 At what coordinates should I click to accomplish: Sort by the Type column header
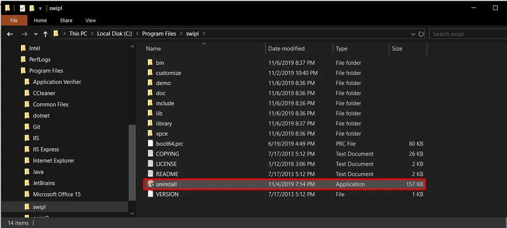click(x=342, y=49)
